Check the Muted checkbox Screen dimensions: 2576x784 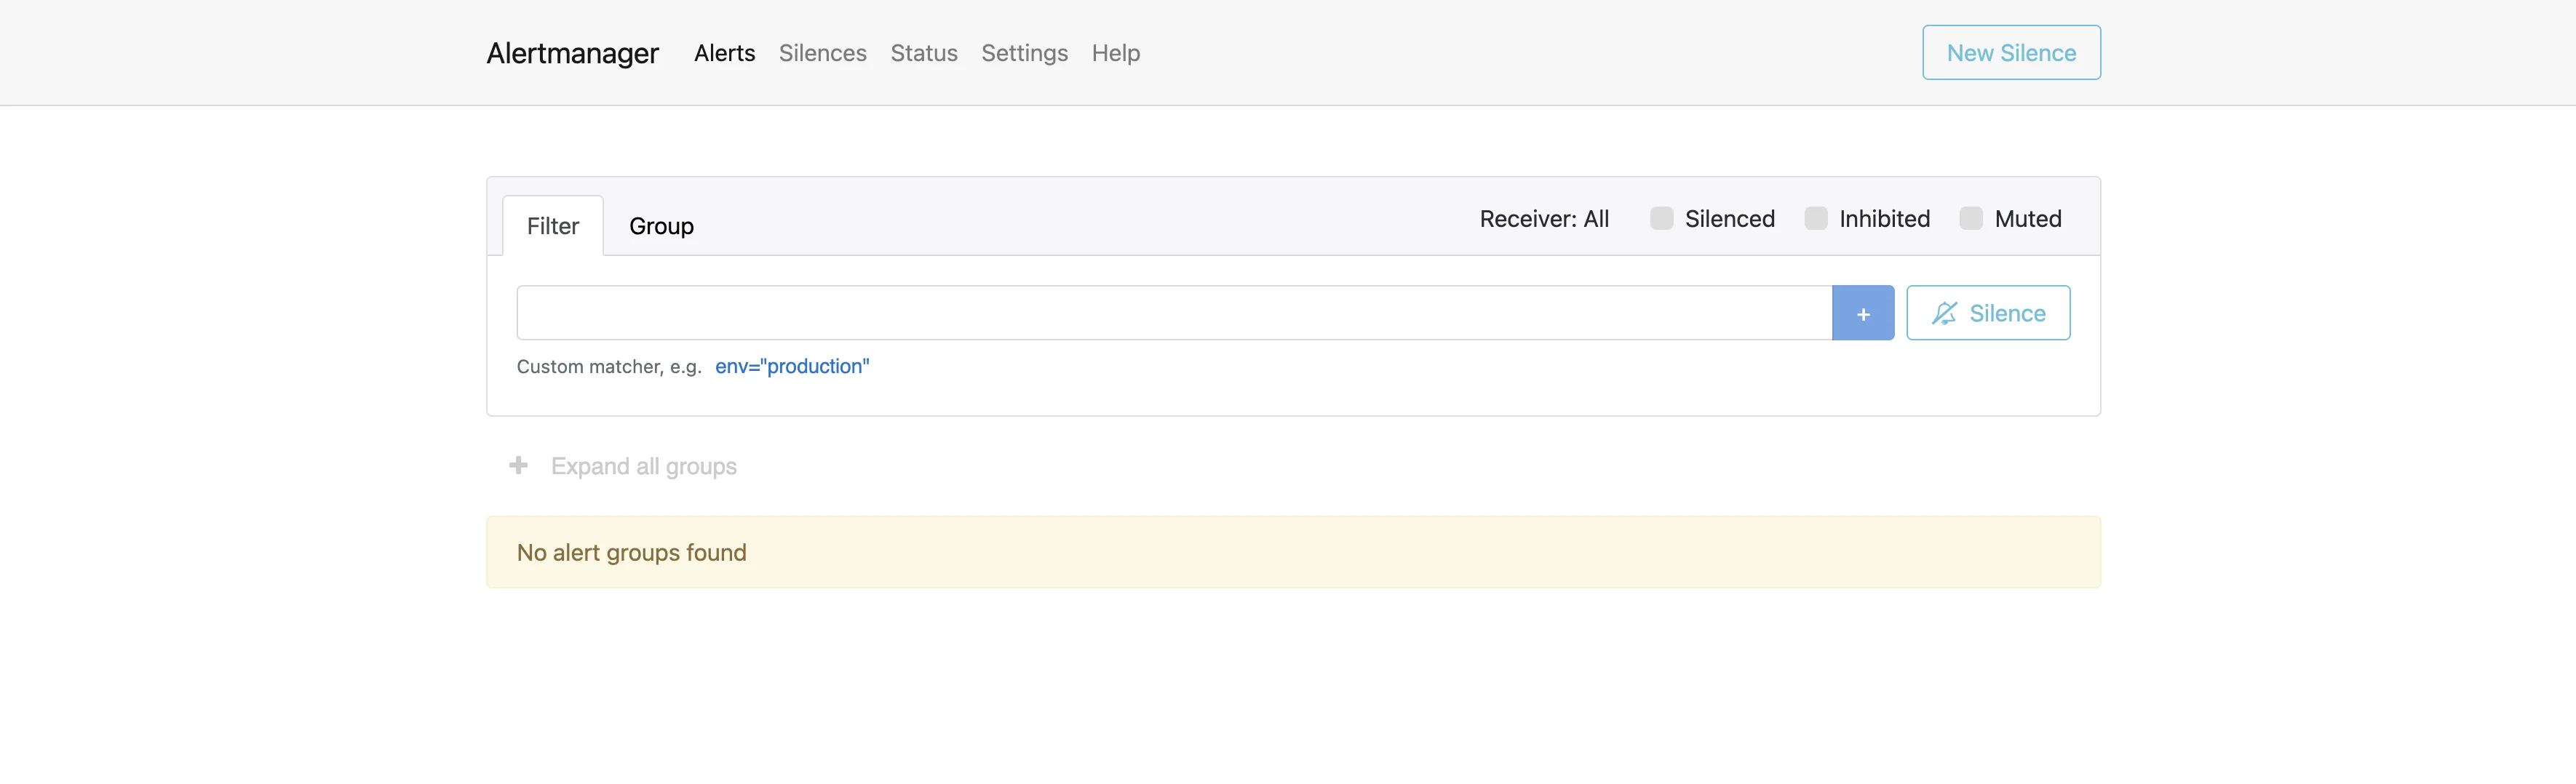coord(1970,218)
